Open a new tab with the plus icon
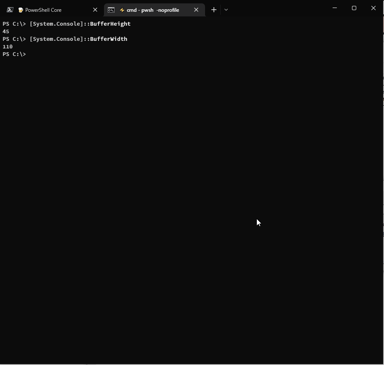 pyautogui.click(x=213, y=10)
